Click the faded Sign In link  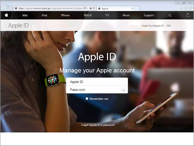tap(134, 26)
